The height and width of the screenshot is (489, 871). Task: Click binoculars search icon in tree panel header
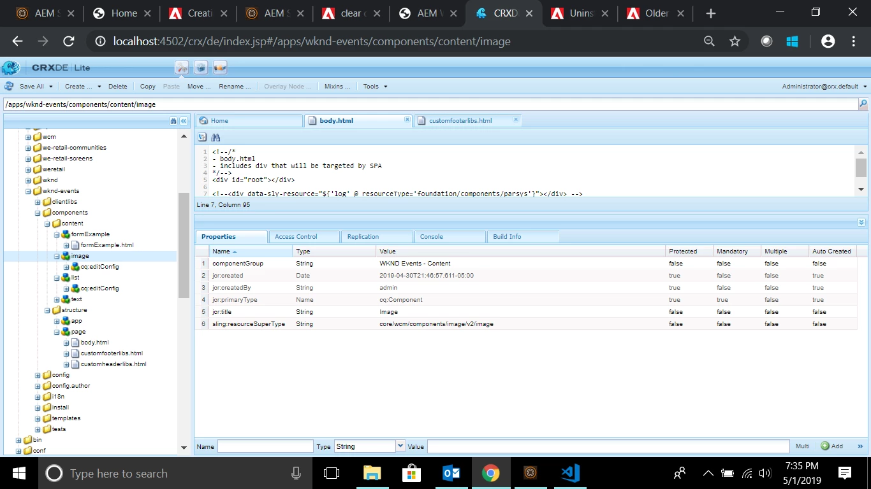[173, 121]
